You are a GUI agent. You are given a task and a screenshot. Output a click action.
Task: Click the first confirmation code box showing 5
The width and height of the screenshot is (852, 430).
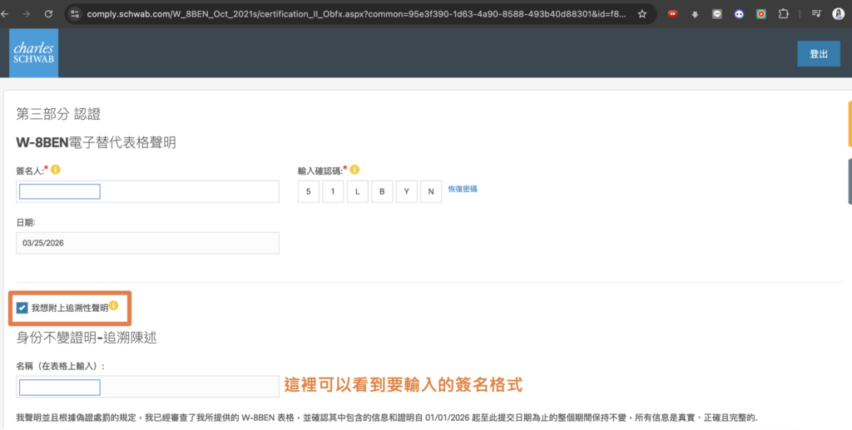click(x=308, y=191)
